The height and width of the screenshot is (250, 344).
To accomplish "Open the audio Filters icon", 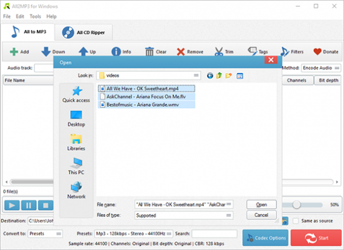I will point(285,52).
